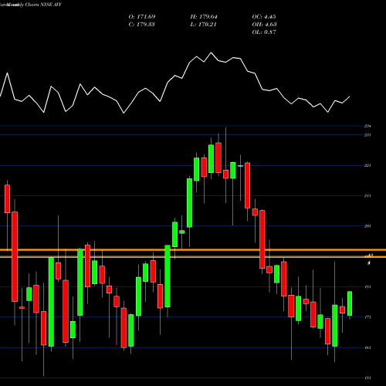Viewport: 386px width, 386px height.
Task: Click the open price 'O: 171.69'
Action: tap(142, 17)
